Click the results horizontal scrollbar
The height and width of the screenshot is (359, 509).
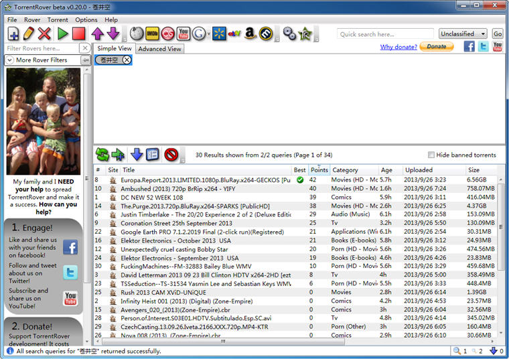222,341
